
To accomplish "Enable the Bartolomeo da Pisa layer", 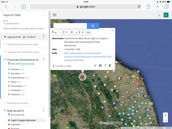I will tap(5, 103).
